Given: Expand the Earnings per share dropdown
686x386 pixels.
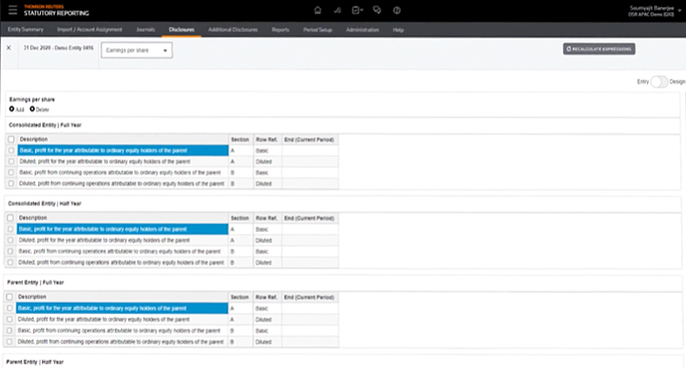Looking at the screenshot, I should (x=136, y=50).
